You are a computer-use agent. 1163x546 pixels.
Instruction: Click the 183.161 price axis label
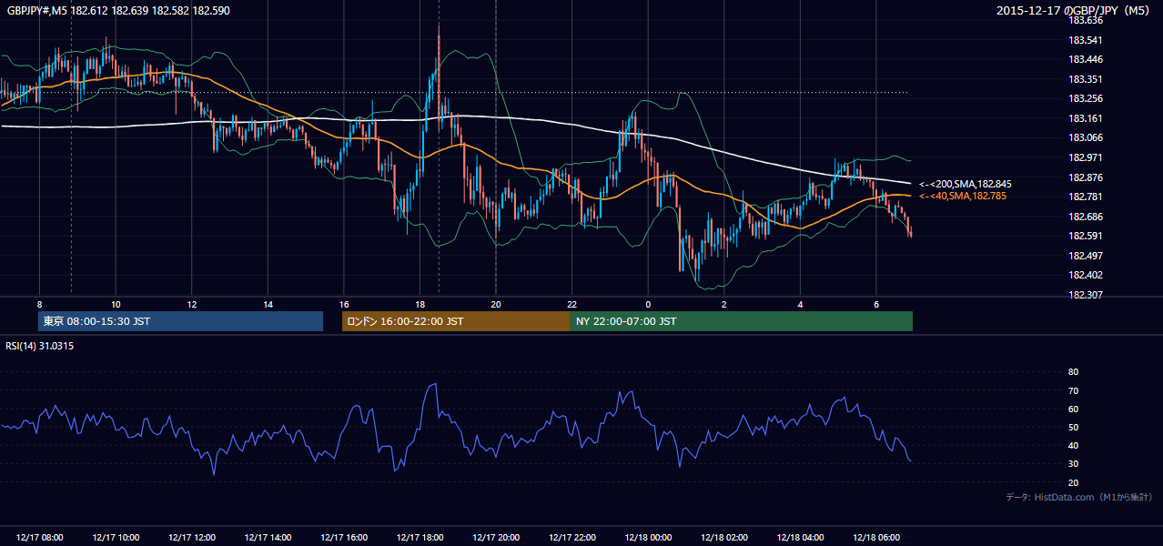(x=1085, y=118)
